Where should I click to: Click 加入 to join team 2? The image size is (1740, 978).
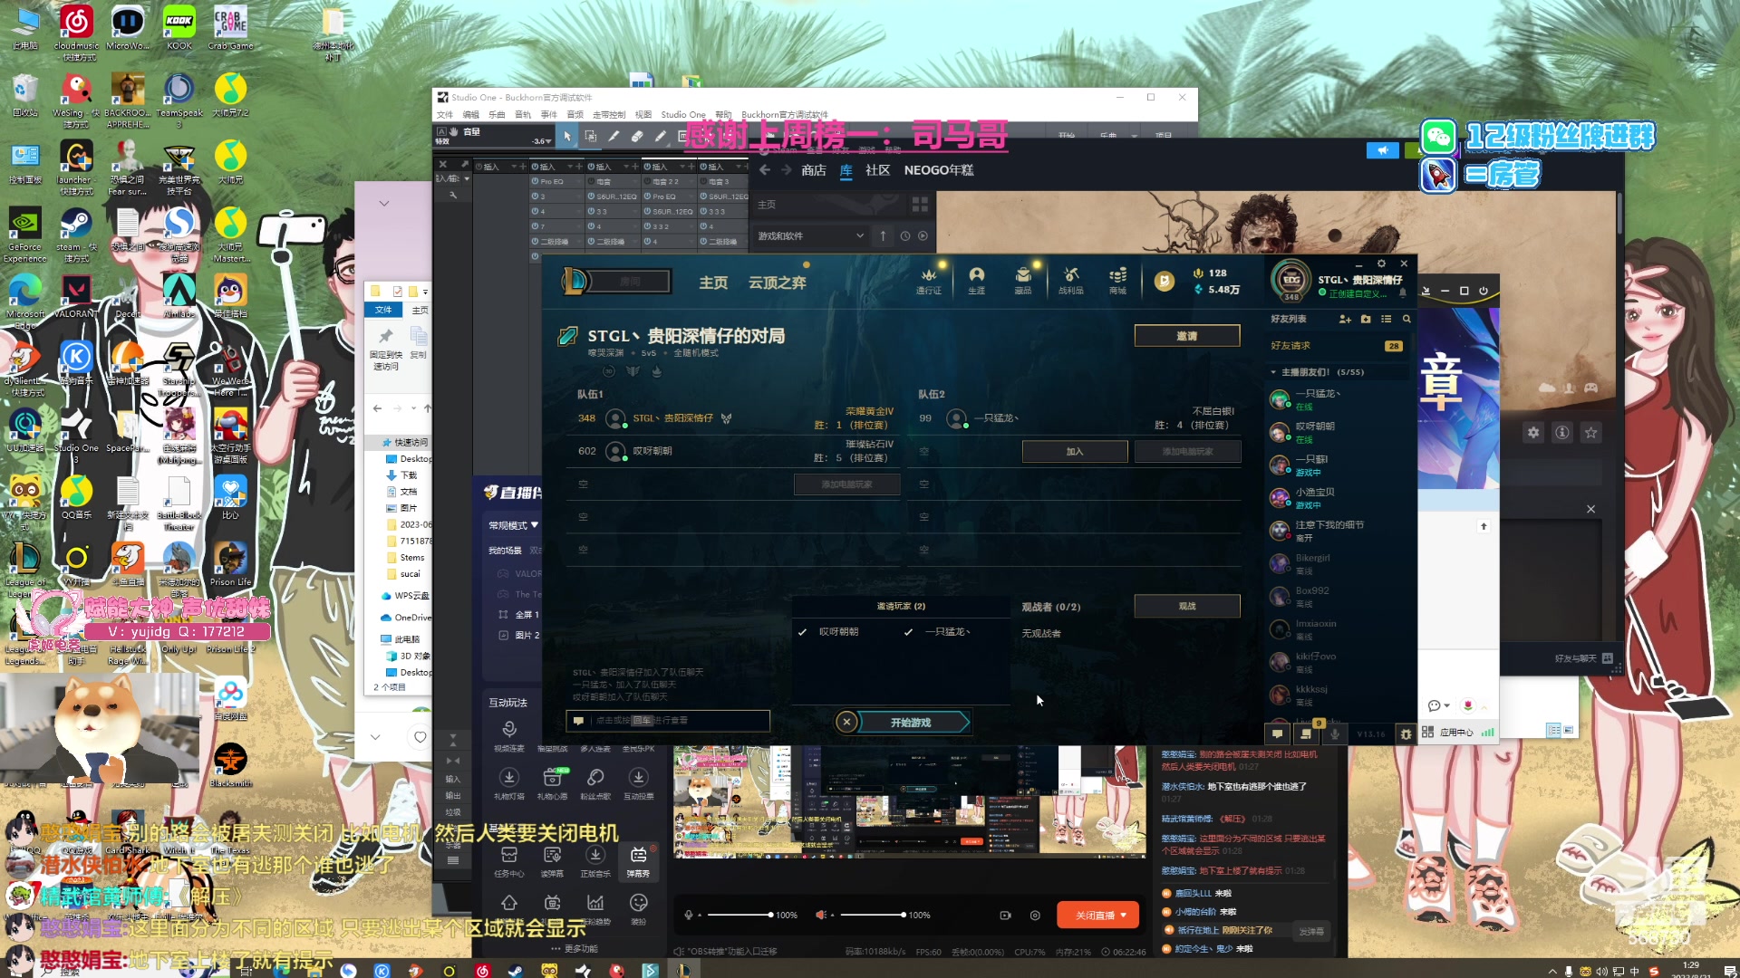click(x=1075, y=452)
